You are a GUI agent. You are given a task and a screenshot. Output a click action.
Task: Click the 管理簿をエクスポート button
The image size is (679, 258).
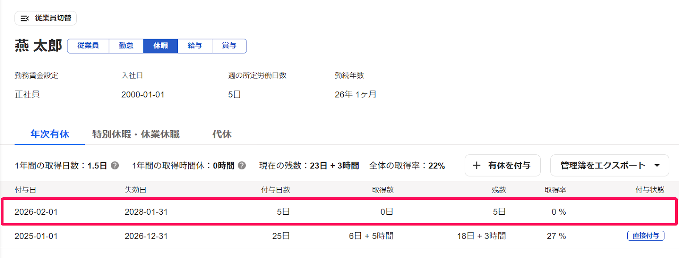[x=610, y=165]
